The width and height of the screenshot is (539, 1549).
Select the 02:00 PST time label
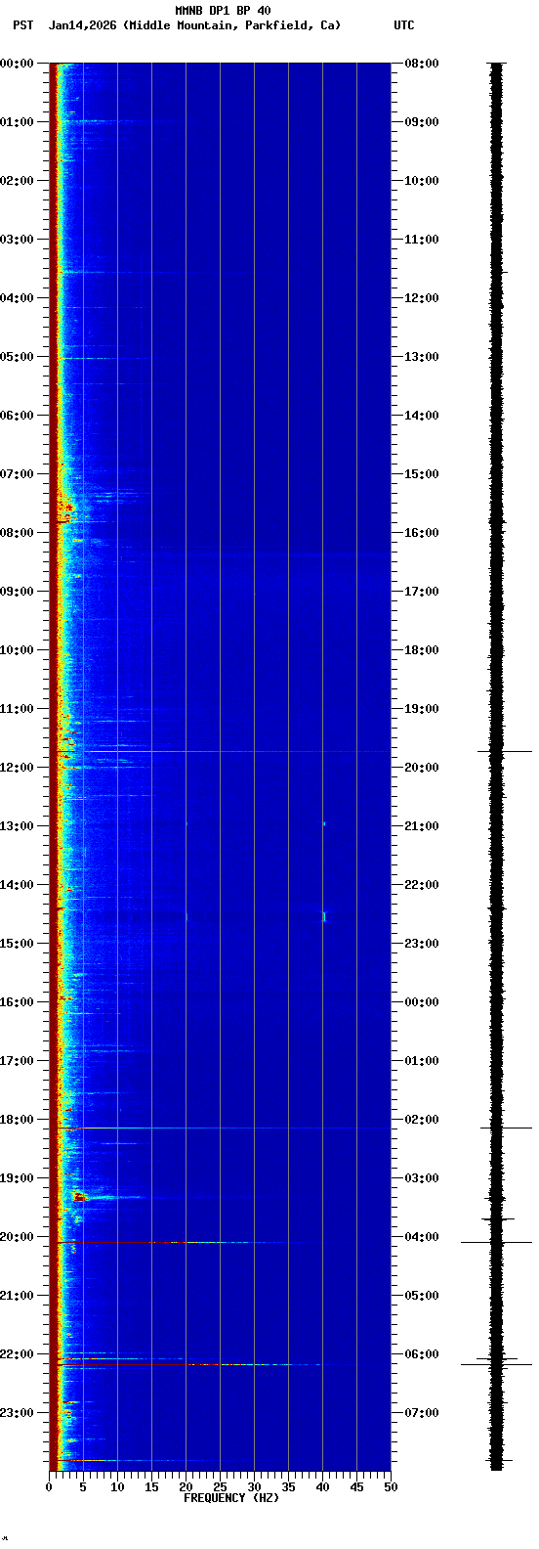click(18, 181)
